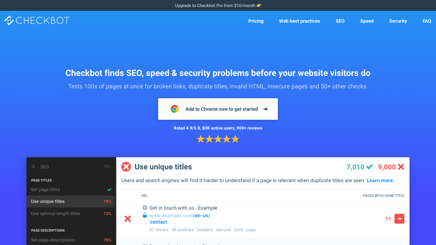Click the five-star rating graphic
The image size is (436, 245).
218,139
